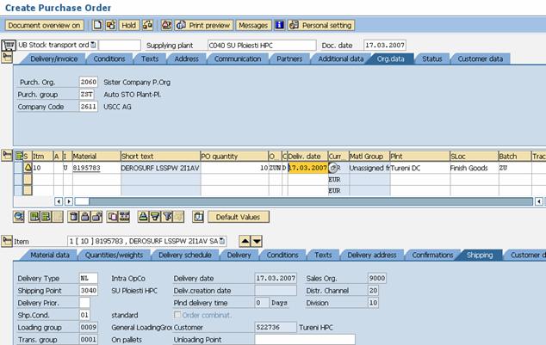The height and width of the screenshot is (345, 546).
Task: Click the yellow warning triangle in row 10
Action: click(x=27, y=168)
